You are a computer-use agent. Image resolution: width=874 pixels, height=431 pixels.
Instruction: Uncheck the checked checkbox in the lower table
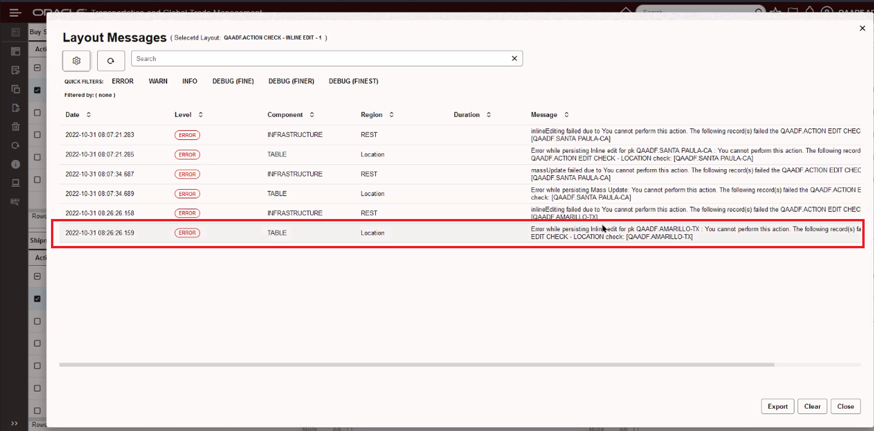point(37,299)
